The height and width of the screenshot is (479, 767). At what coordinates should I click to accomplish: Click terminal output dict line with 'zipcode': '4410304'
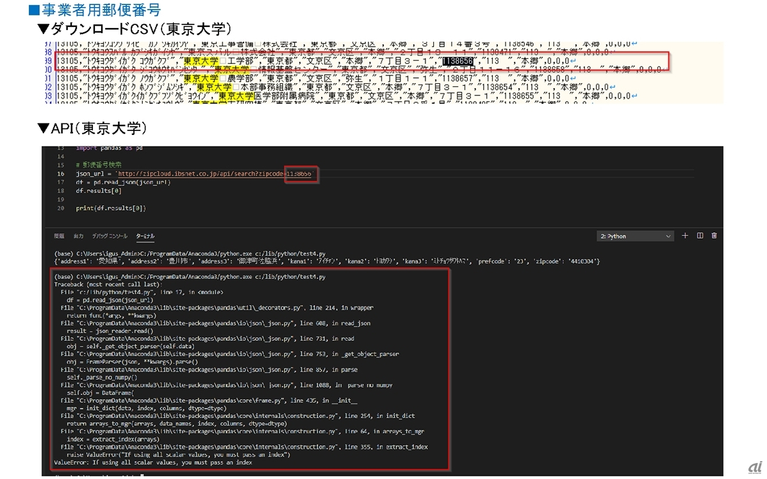coord(327,261)
